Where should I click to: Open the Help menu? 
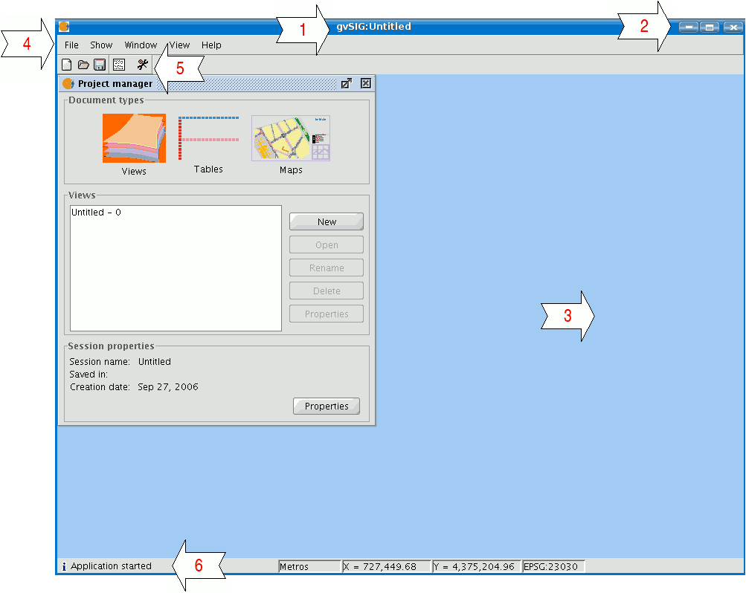pyautogui.click(x=211, y=45)
